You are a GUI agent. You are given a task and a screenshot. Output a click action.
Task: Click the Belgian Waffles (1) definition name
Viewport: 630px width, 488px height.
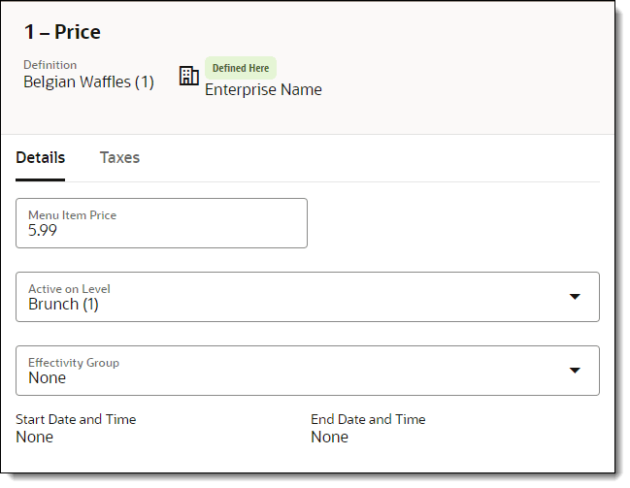(88, 82)
